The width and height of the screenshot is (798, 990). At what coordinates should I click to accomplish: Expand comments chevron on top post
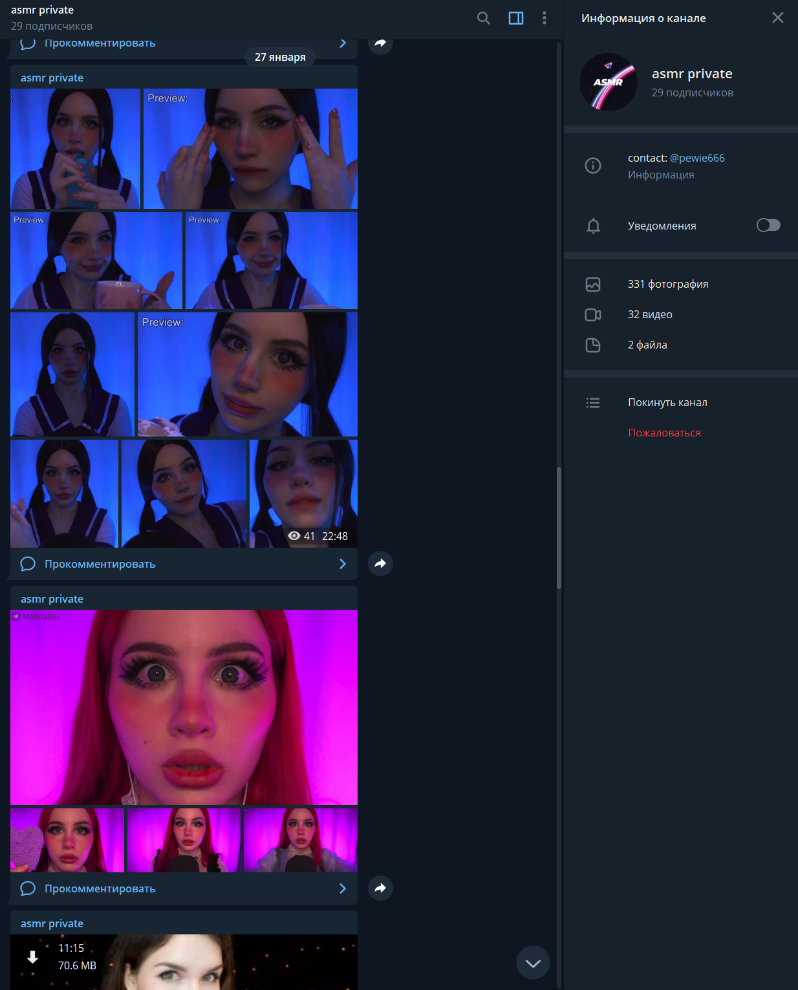click(343, 43)
